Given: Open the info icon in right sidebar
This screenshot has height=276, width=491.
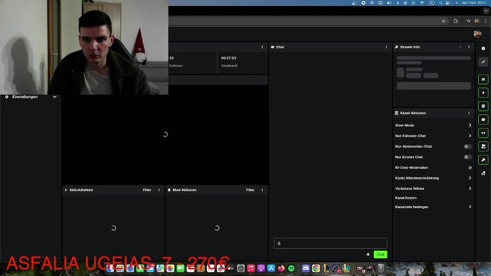Looking at the screenshot, I should coord(483,48).
